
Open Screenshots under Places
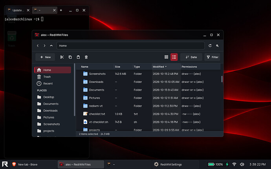pyautogui.click(x=53, y=124)
